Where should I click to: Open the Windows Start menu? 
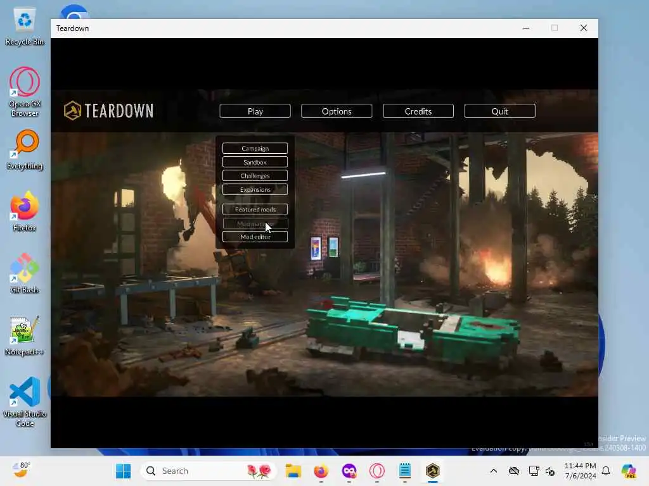(124, 471)
